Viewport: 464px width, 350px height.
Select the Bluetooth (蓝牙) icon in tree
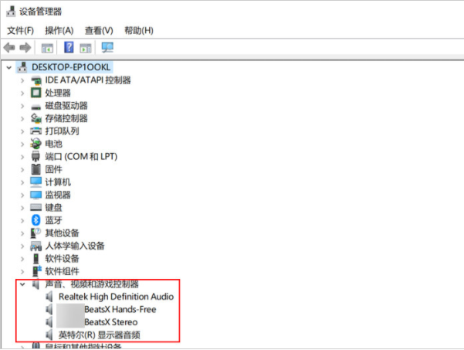(36, 220)
